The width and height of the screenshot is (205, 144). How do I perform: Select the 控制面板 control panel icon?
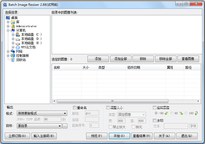13,56
